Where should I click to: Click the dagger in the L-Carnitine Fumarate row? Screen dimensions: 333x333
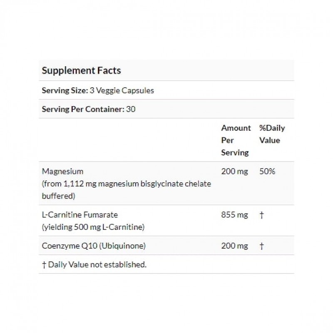261,215
